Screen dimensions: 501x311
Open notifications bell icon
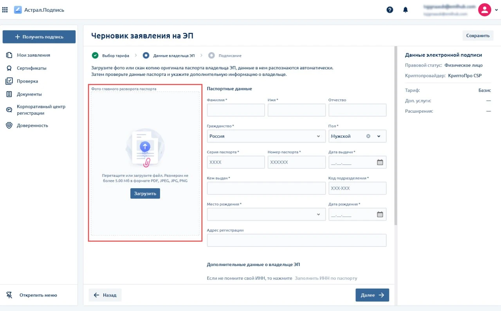coord(405,10)
